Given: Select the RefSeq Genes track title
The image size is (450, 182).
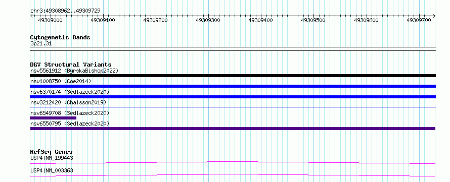Looking at the screenshot, I should (x=52, y=152).
